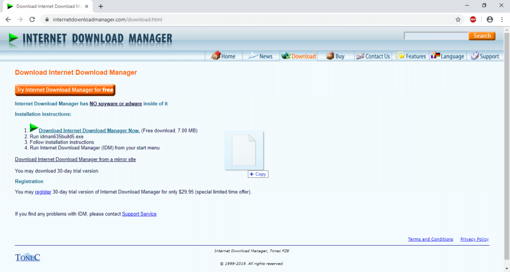
Task: Click the scrollbar down arrow
Action: click(507, 269)
